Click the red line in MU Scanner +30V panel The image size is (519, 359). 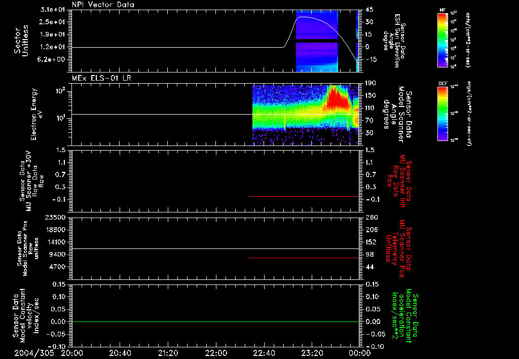pos(304,196)
